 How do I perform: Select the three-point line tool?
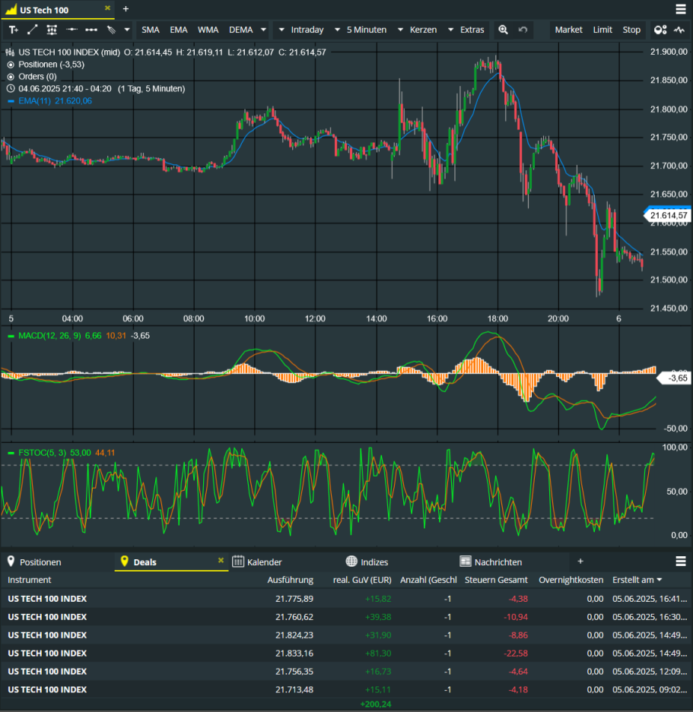[91, 30]
